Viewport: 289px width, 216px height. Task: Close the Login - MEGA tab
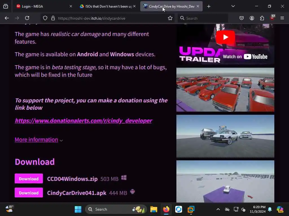71,6
